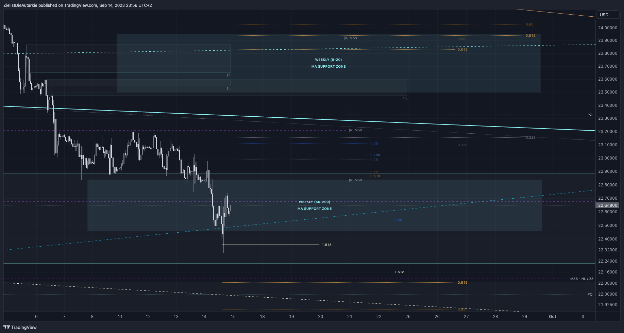
Task: Click the 22.32000 price axis label
Action: (x=608, y=250)
